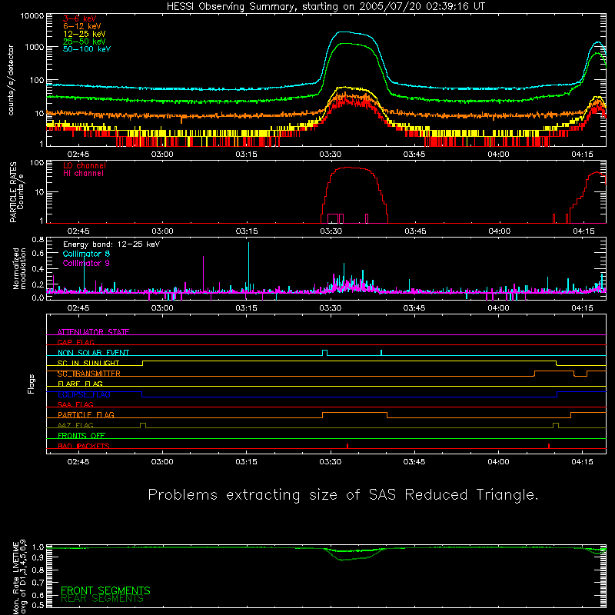The height and width of the screenshot is (615, 615).
Task: Click the AAZ_FLAG label
Action: coord(75,425)
